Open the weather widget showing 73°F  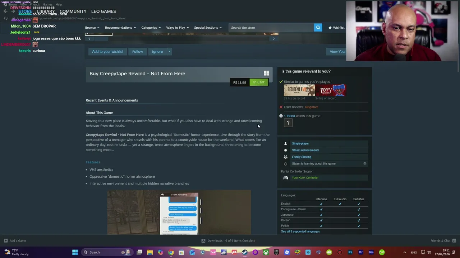(16, 252)
